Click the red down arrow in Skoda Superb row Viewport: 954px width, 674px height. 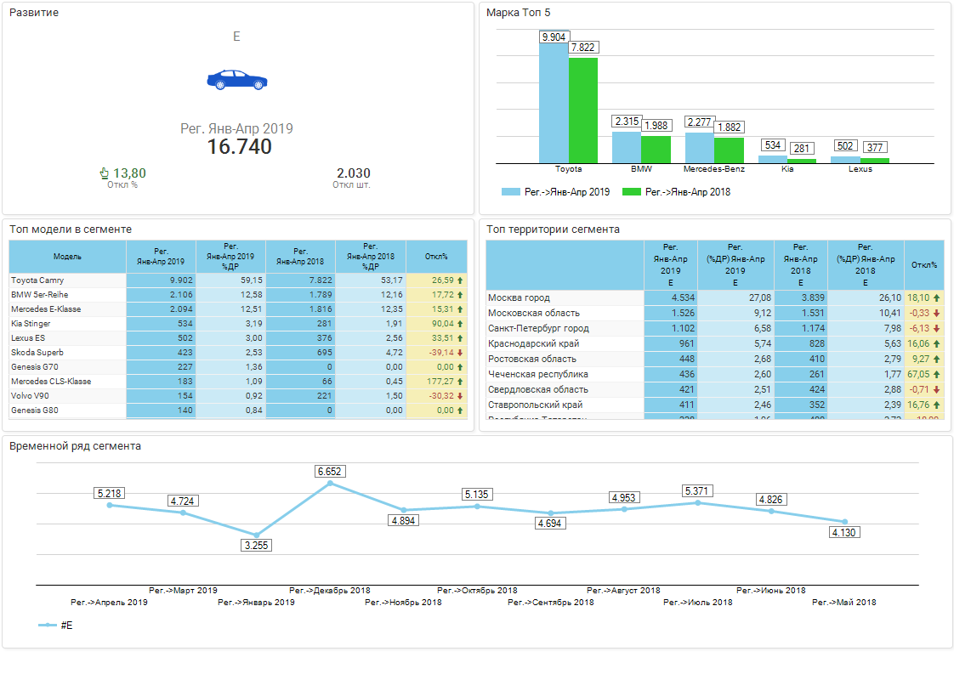click(x=460, y=353)
